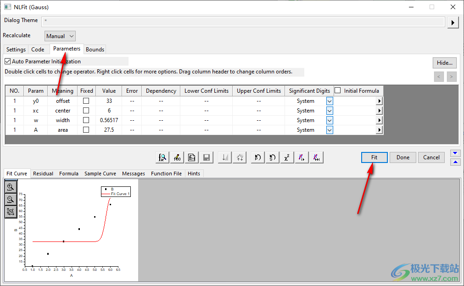Zoom out on the fit curve preview
The height and width of the screenshot is (286, 464).
coord(11,199)
